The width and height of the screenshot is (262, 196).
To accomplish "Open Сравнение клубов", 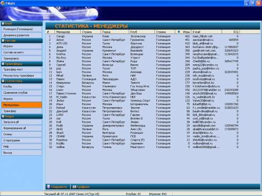I will 21,93.
